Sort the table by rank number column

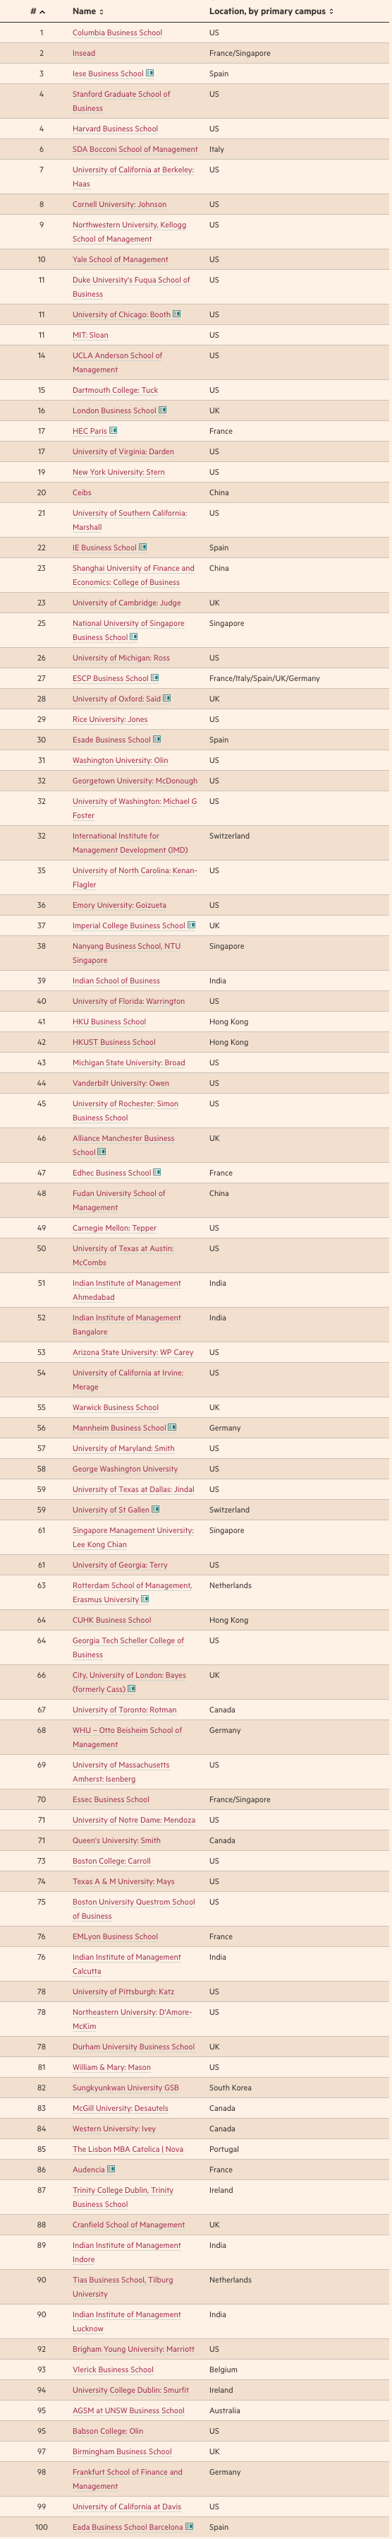click(x=37, y=12)
